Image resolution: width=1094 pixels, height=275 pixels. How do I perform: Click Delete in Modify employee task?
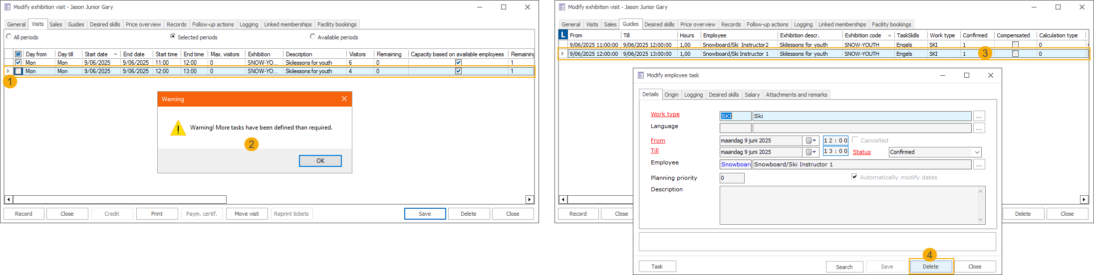(x=930, y=267)
